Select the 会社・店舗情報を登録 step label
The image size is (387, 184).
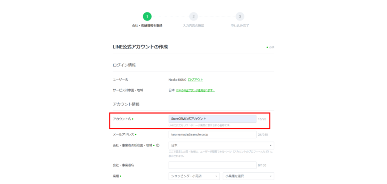[147, 26]
